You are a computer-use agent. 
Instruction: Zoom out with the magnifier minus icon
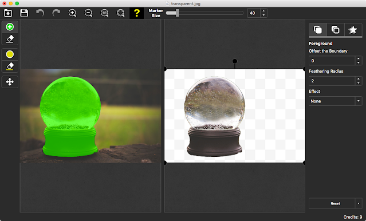coord(88,13)
